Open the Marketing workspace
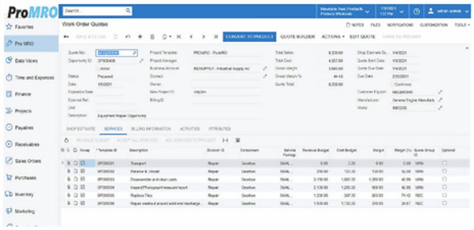474x230 pixels. point(25,211)
